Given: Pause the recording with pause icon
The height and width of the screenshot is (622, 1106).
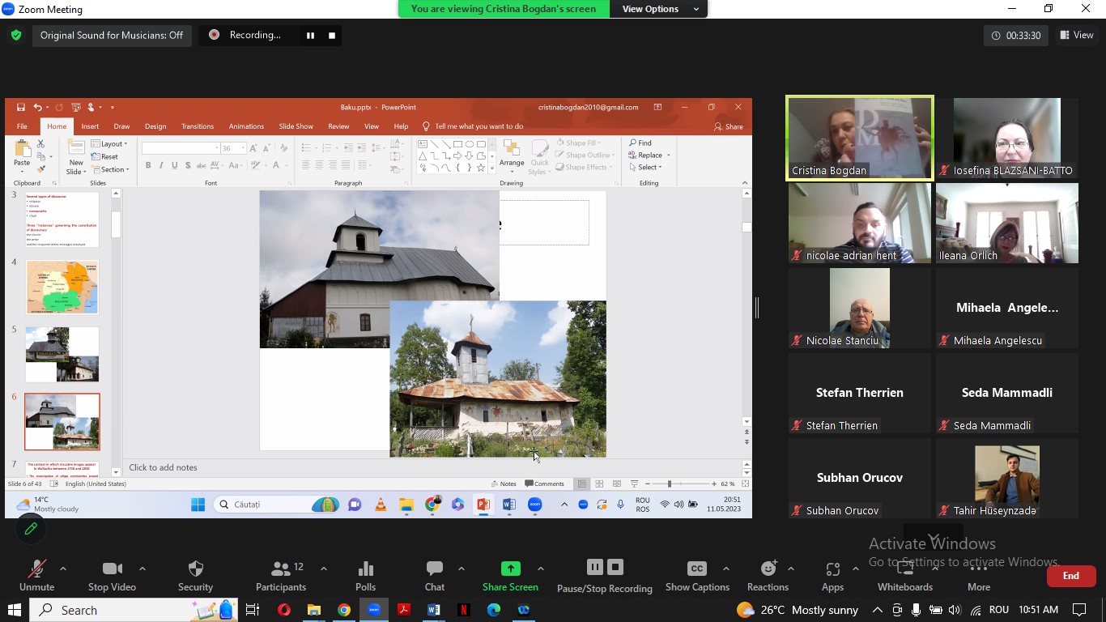Looking at the screenshot, I should click(x=310, y=35).
